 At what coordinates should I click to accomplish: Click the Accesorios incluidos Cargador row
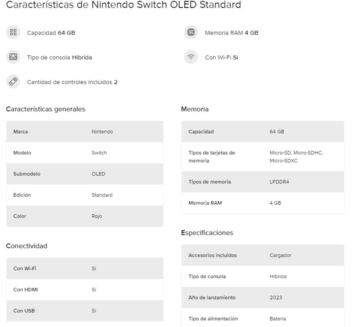click(263, 255)
